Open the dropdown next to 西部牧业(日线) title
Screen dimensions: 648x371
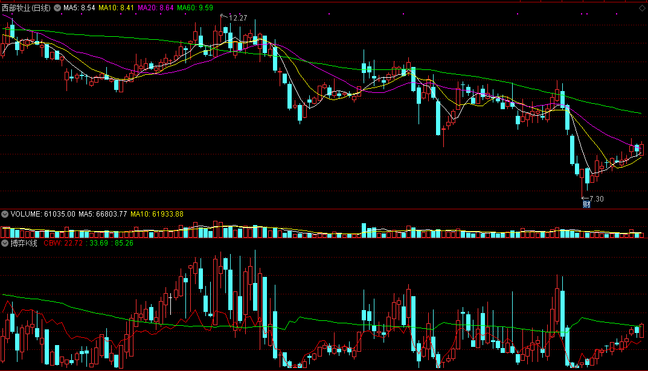(x=57, y=8)
